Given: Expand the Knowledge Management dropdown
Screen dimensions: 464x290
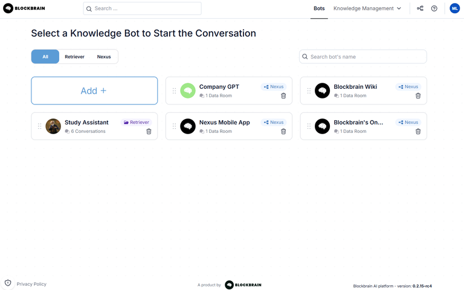Looking at the screenshot, I should (367, 8).
